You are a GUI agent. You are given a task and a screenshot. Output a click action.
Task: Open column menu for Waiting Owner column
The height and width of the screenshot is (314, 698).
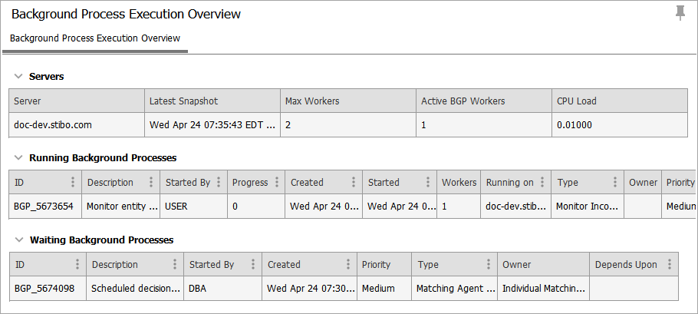click(x=582, y=265)
